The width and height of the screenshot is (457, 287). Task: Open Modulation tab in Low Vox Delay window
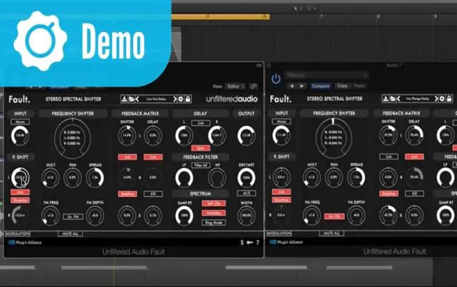coord(18,234)
